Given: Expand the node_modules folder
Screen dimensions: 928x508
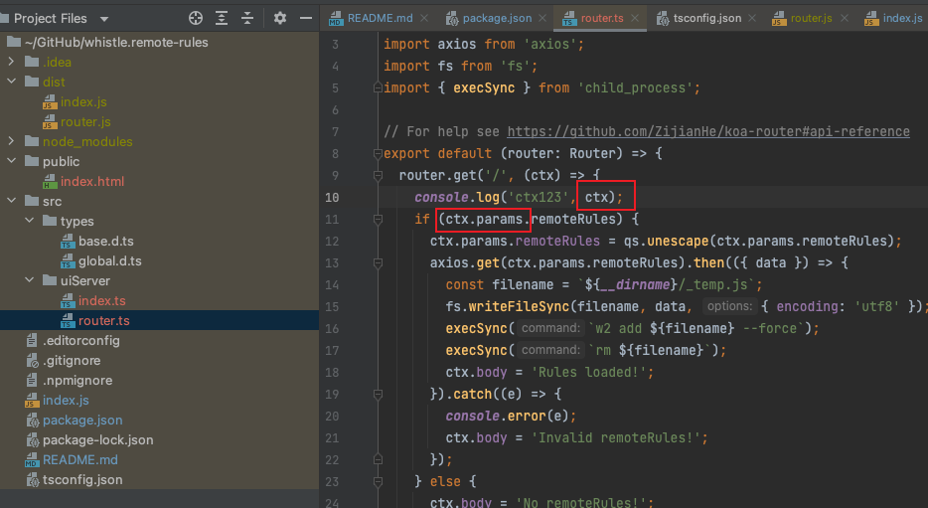Looking at the screenshot, I should point(11,141).
